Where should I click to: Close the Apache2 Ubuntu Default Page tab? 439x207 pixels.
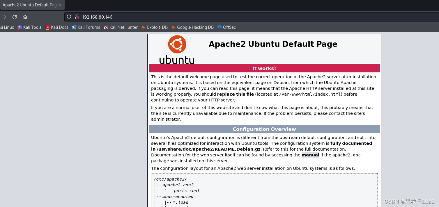(60, 5)
